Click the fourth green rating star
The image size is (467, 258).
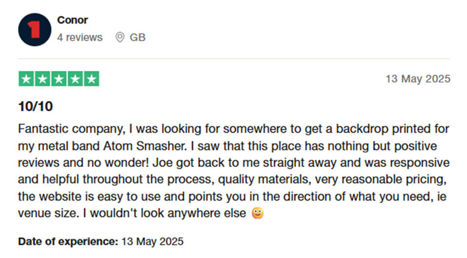pyautogui.click(x=75, y=79)
